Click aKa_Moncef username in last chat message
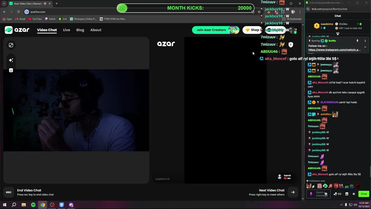Viewport: 371px width, 209px height. pyautogui.click(x=320, y=174)
